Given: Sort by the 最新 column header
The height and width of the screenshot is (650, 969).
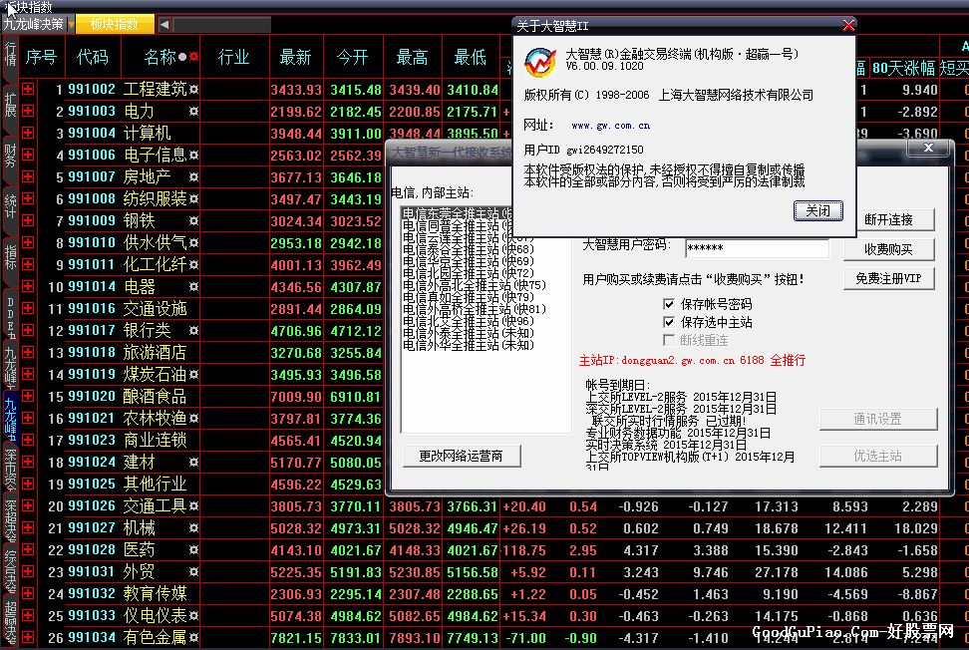Looking at the screenshot, I should click(295, 57).
